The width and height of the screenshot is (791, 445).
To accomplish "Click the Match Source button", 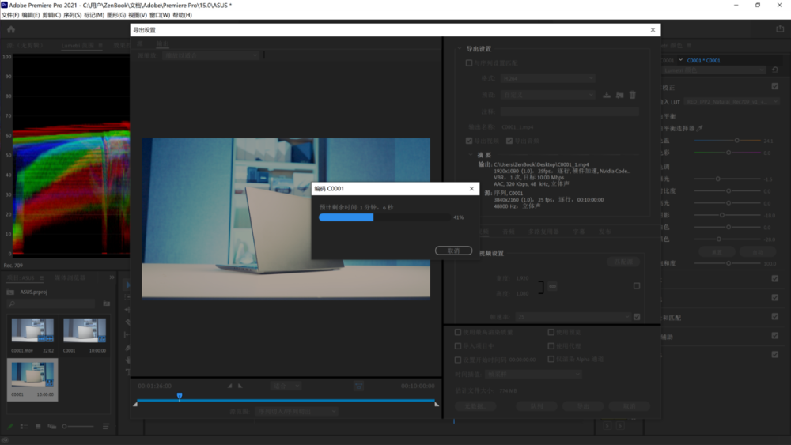I will 623,262.
